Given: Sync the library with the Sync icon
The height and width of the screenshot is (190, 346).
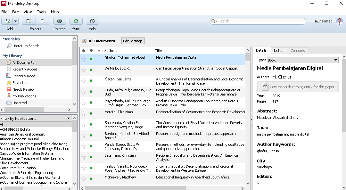Looking at the screenshot, I should pyautogui.click(x=76, y=21).
